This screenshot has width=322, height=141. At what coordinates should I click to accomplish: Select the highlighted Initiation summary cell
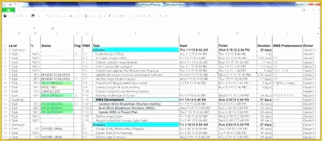[136, 50]
